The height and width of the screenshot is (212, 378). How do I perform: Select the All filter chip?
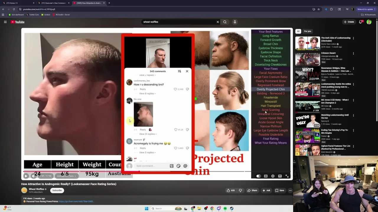(298, 31)
